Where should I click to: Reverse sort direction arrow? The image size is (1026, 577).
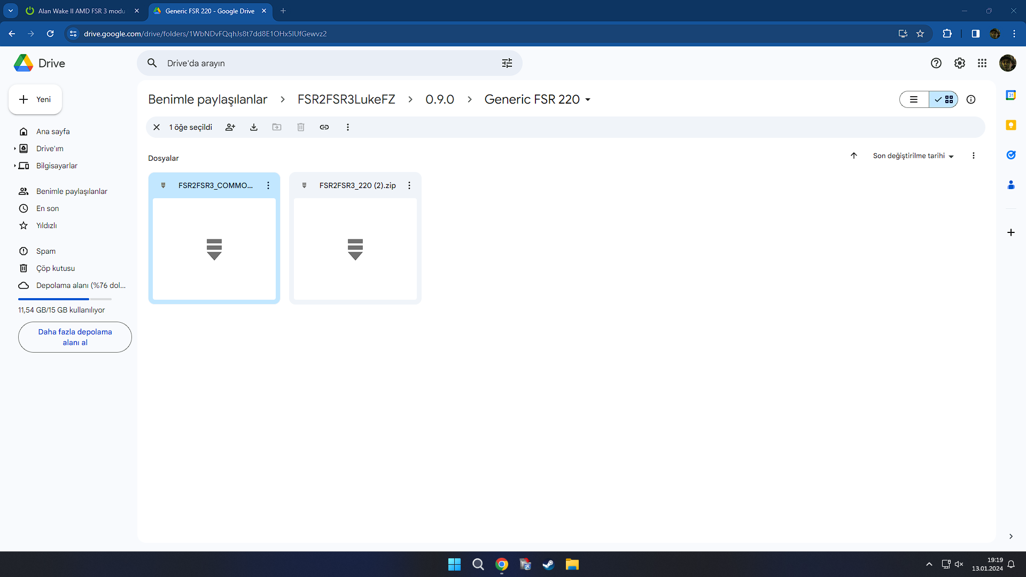coord(854,155)
